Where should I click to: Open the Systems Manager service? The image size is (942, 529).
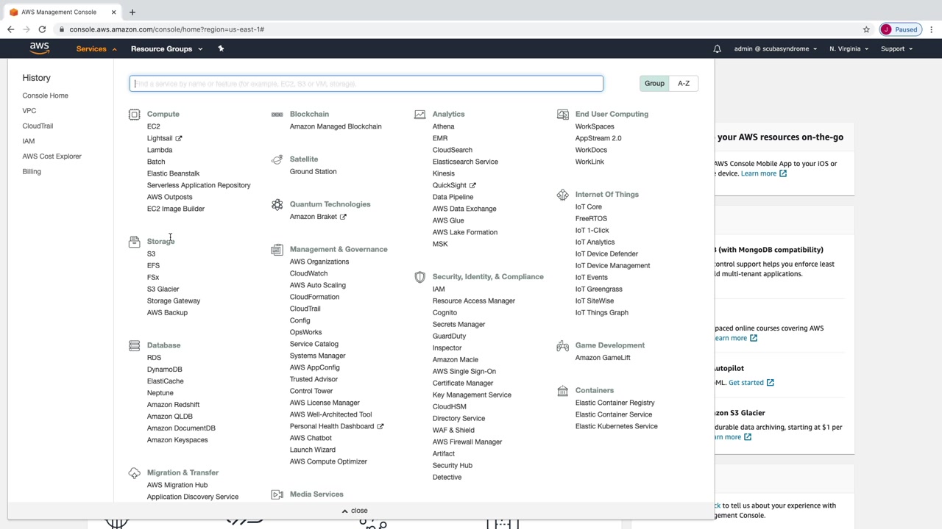point(317,356)
